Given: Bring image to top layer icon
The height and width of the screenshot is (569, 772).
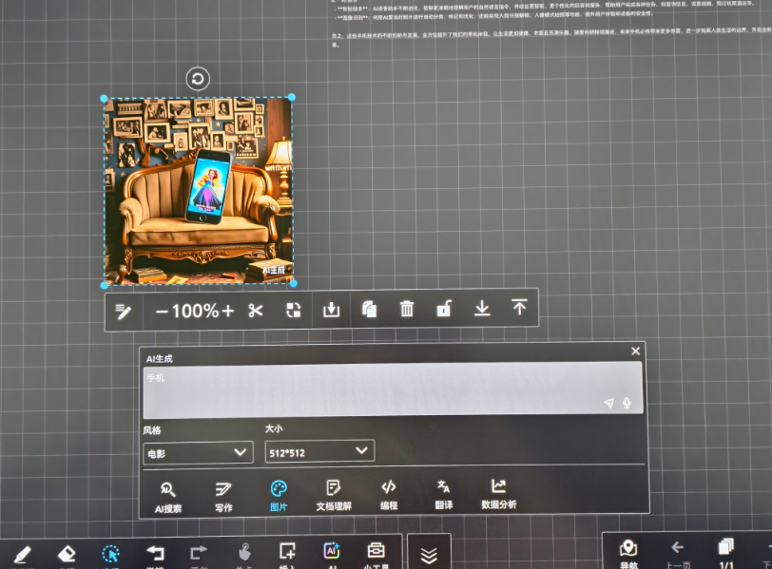Looking at the screenshot, I should coord(519,308).
